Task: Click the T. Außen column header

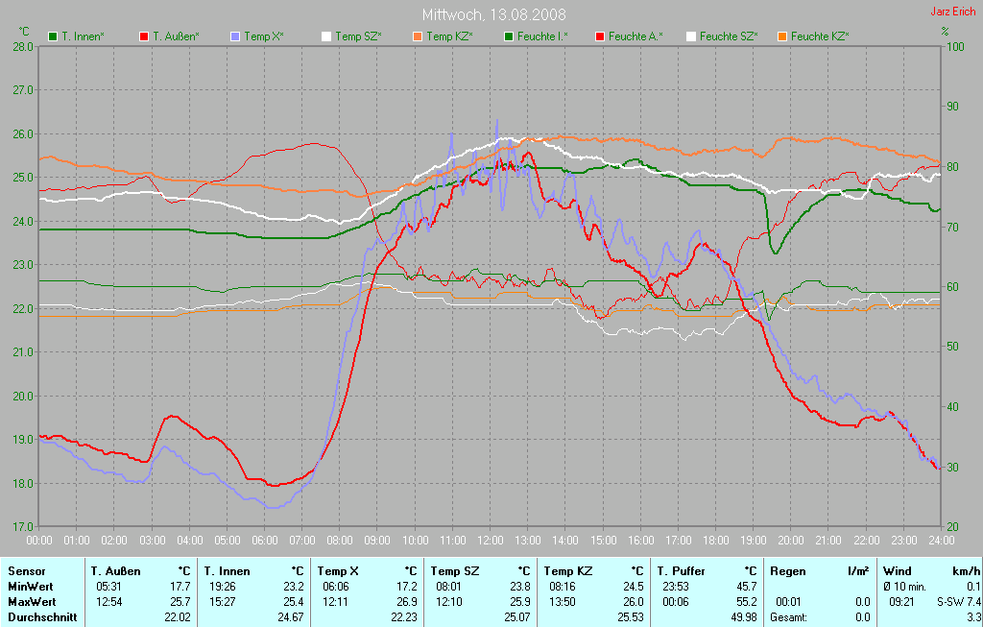Action: tap(116, 571)
